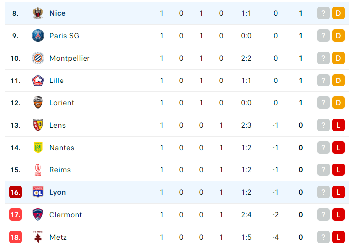This screenshot has width=349, height=246.
Task: Click the Paris SG club logo
Action: click(x=38, y=36)
